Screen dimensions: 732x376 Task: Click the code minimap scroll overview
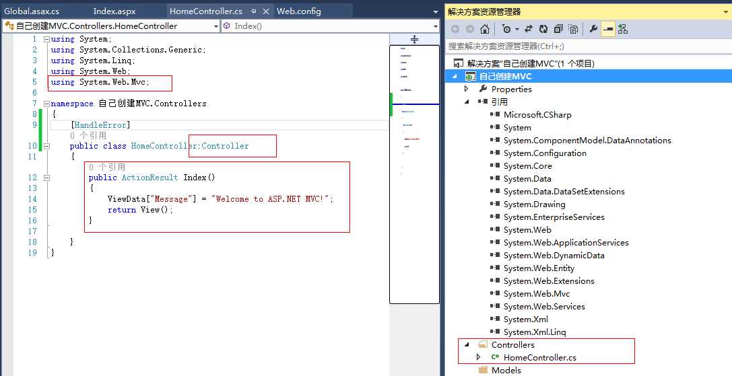point(414,174)
